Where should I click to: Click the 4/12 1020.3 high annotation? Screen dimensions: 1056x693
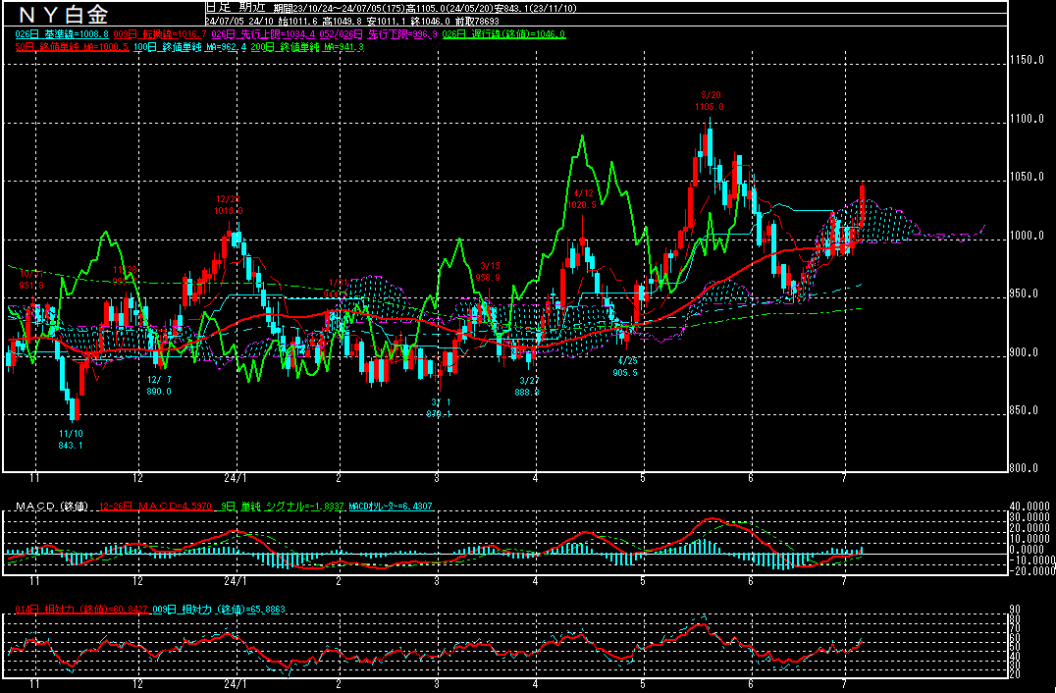[x=581, y=199]
